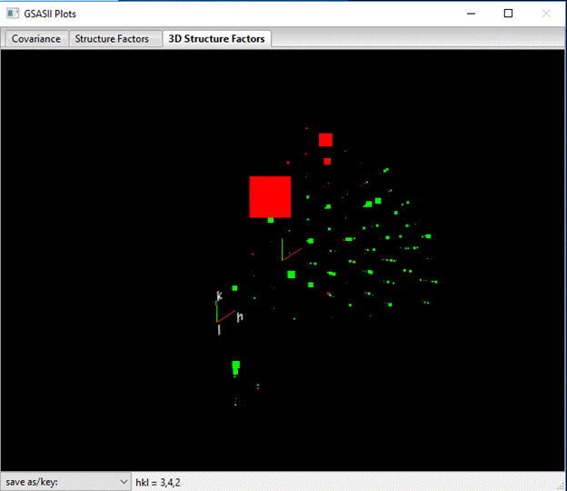
Task: Maximize the GSASII Plots window
Action: click(508, 14)
